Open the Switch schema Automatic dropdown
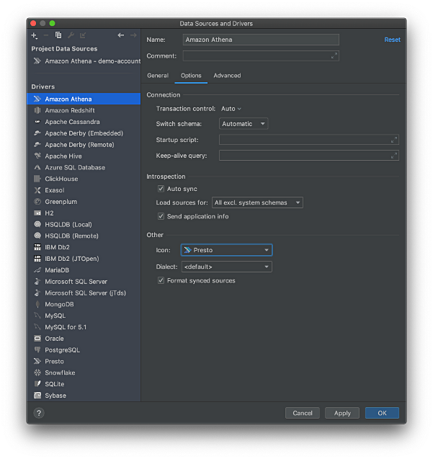The width and height of the screenshot is (433, 459). pyautogui.click(x=244, y=124)
